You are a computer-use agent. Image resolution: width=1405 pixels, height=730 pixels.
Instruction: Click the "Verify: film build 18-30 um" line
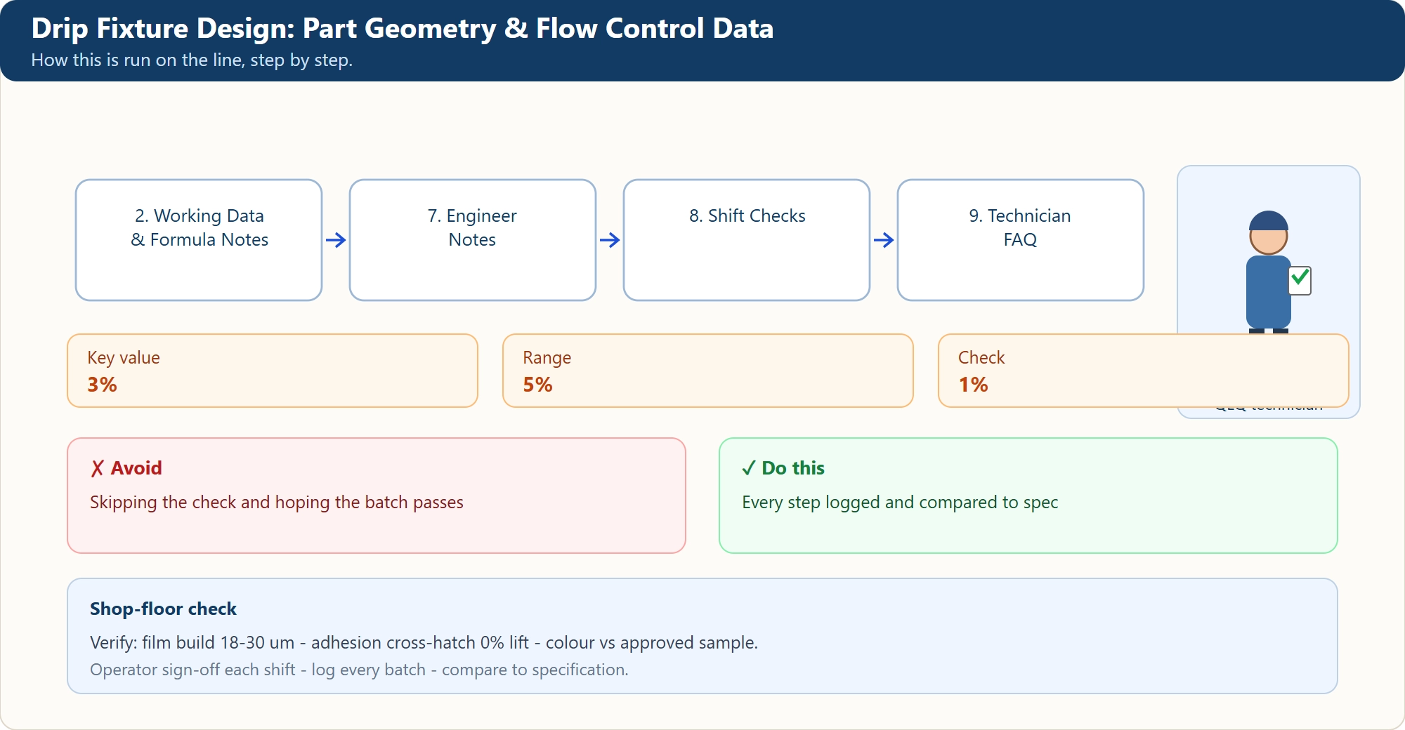click(x=424, y=643)
